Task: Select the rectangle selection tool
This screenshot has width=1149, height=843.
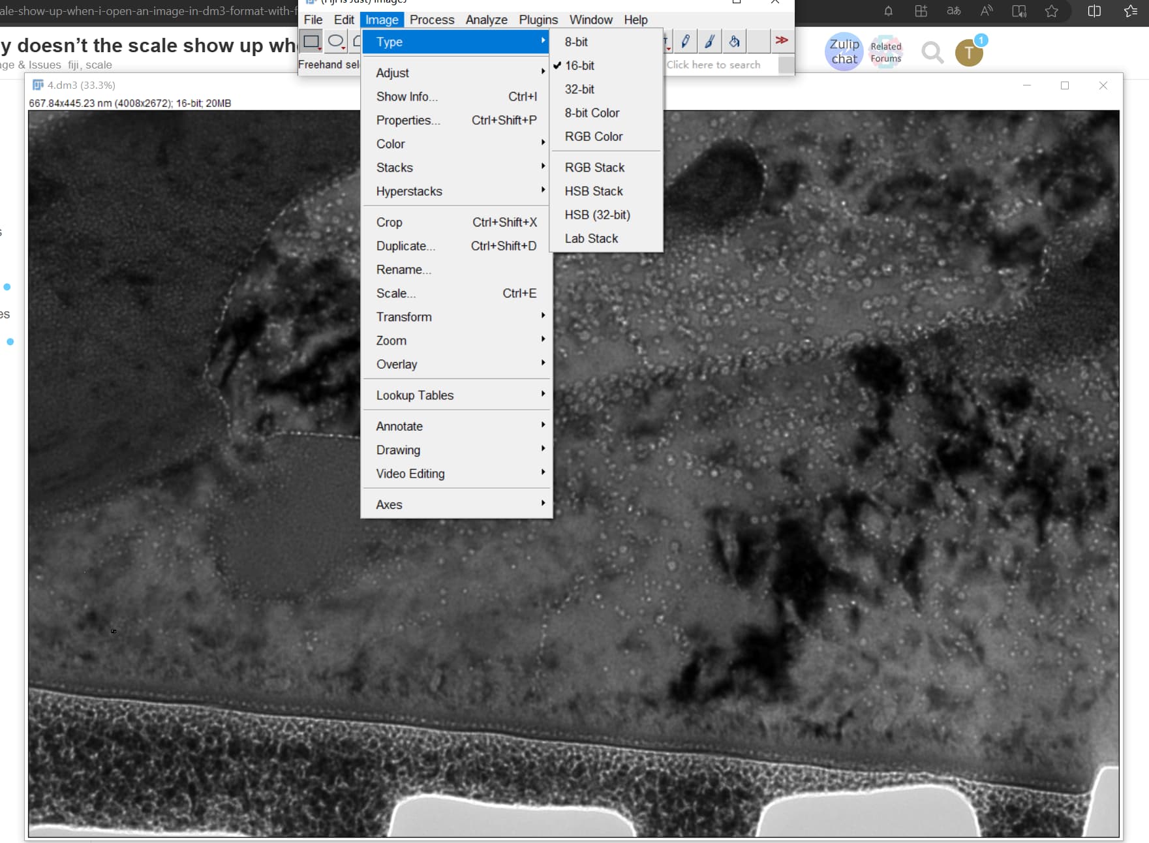Action: point(311,41)
